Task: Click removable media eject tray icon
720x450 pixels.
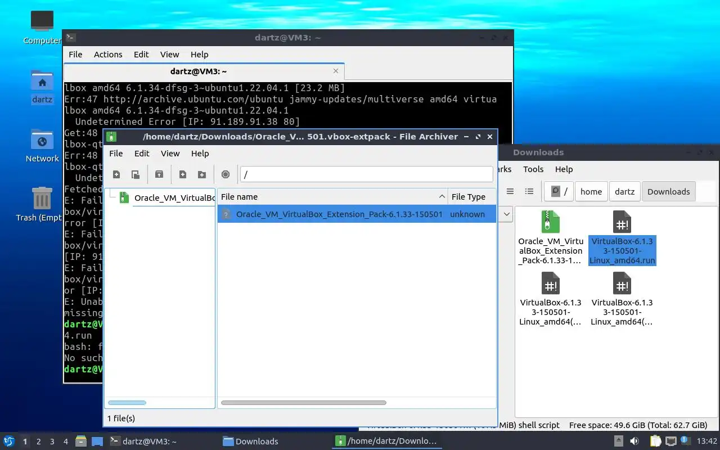Action: click(x=618, y=441)
